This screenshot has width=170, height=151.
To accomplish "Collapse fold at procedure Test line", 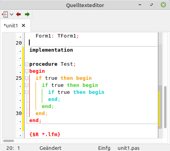I will [27, 64].
